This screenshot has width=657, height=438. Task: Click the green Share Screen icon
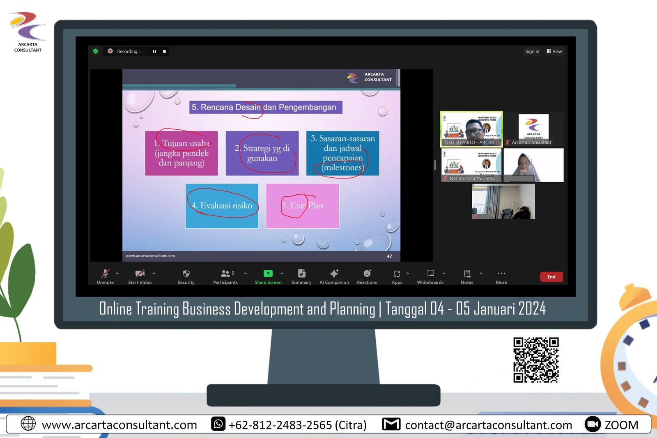pos(268,273)
